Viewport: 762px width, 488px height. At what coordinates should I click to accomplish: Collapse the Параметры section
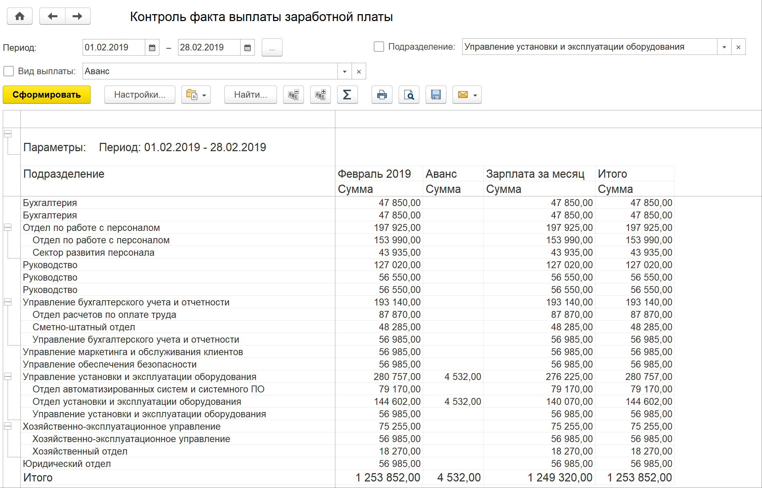(x=8, y=134)
